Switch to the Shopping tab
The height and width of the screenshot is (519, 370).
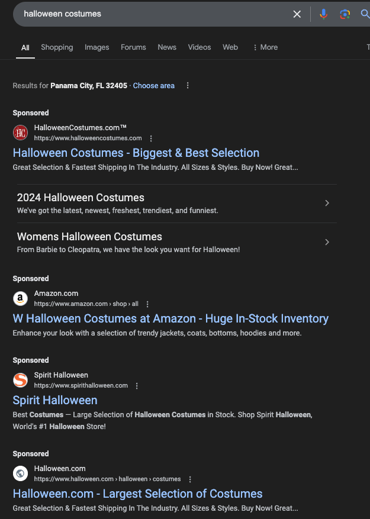coord(57,47)
